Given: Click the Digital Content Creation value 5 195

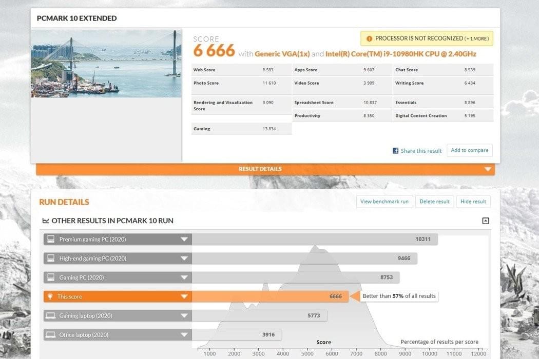Looking at the screenshot, I should [x=470, y=116].
